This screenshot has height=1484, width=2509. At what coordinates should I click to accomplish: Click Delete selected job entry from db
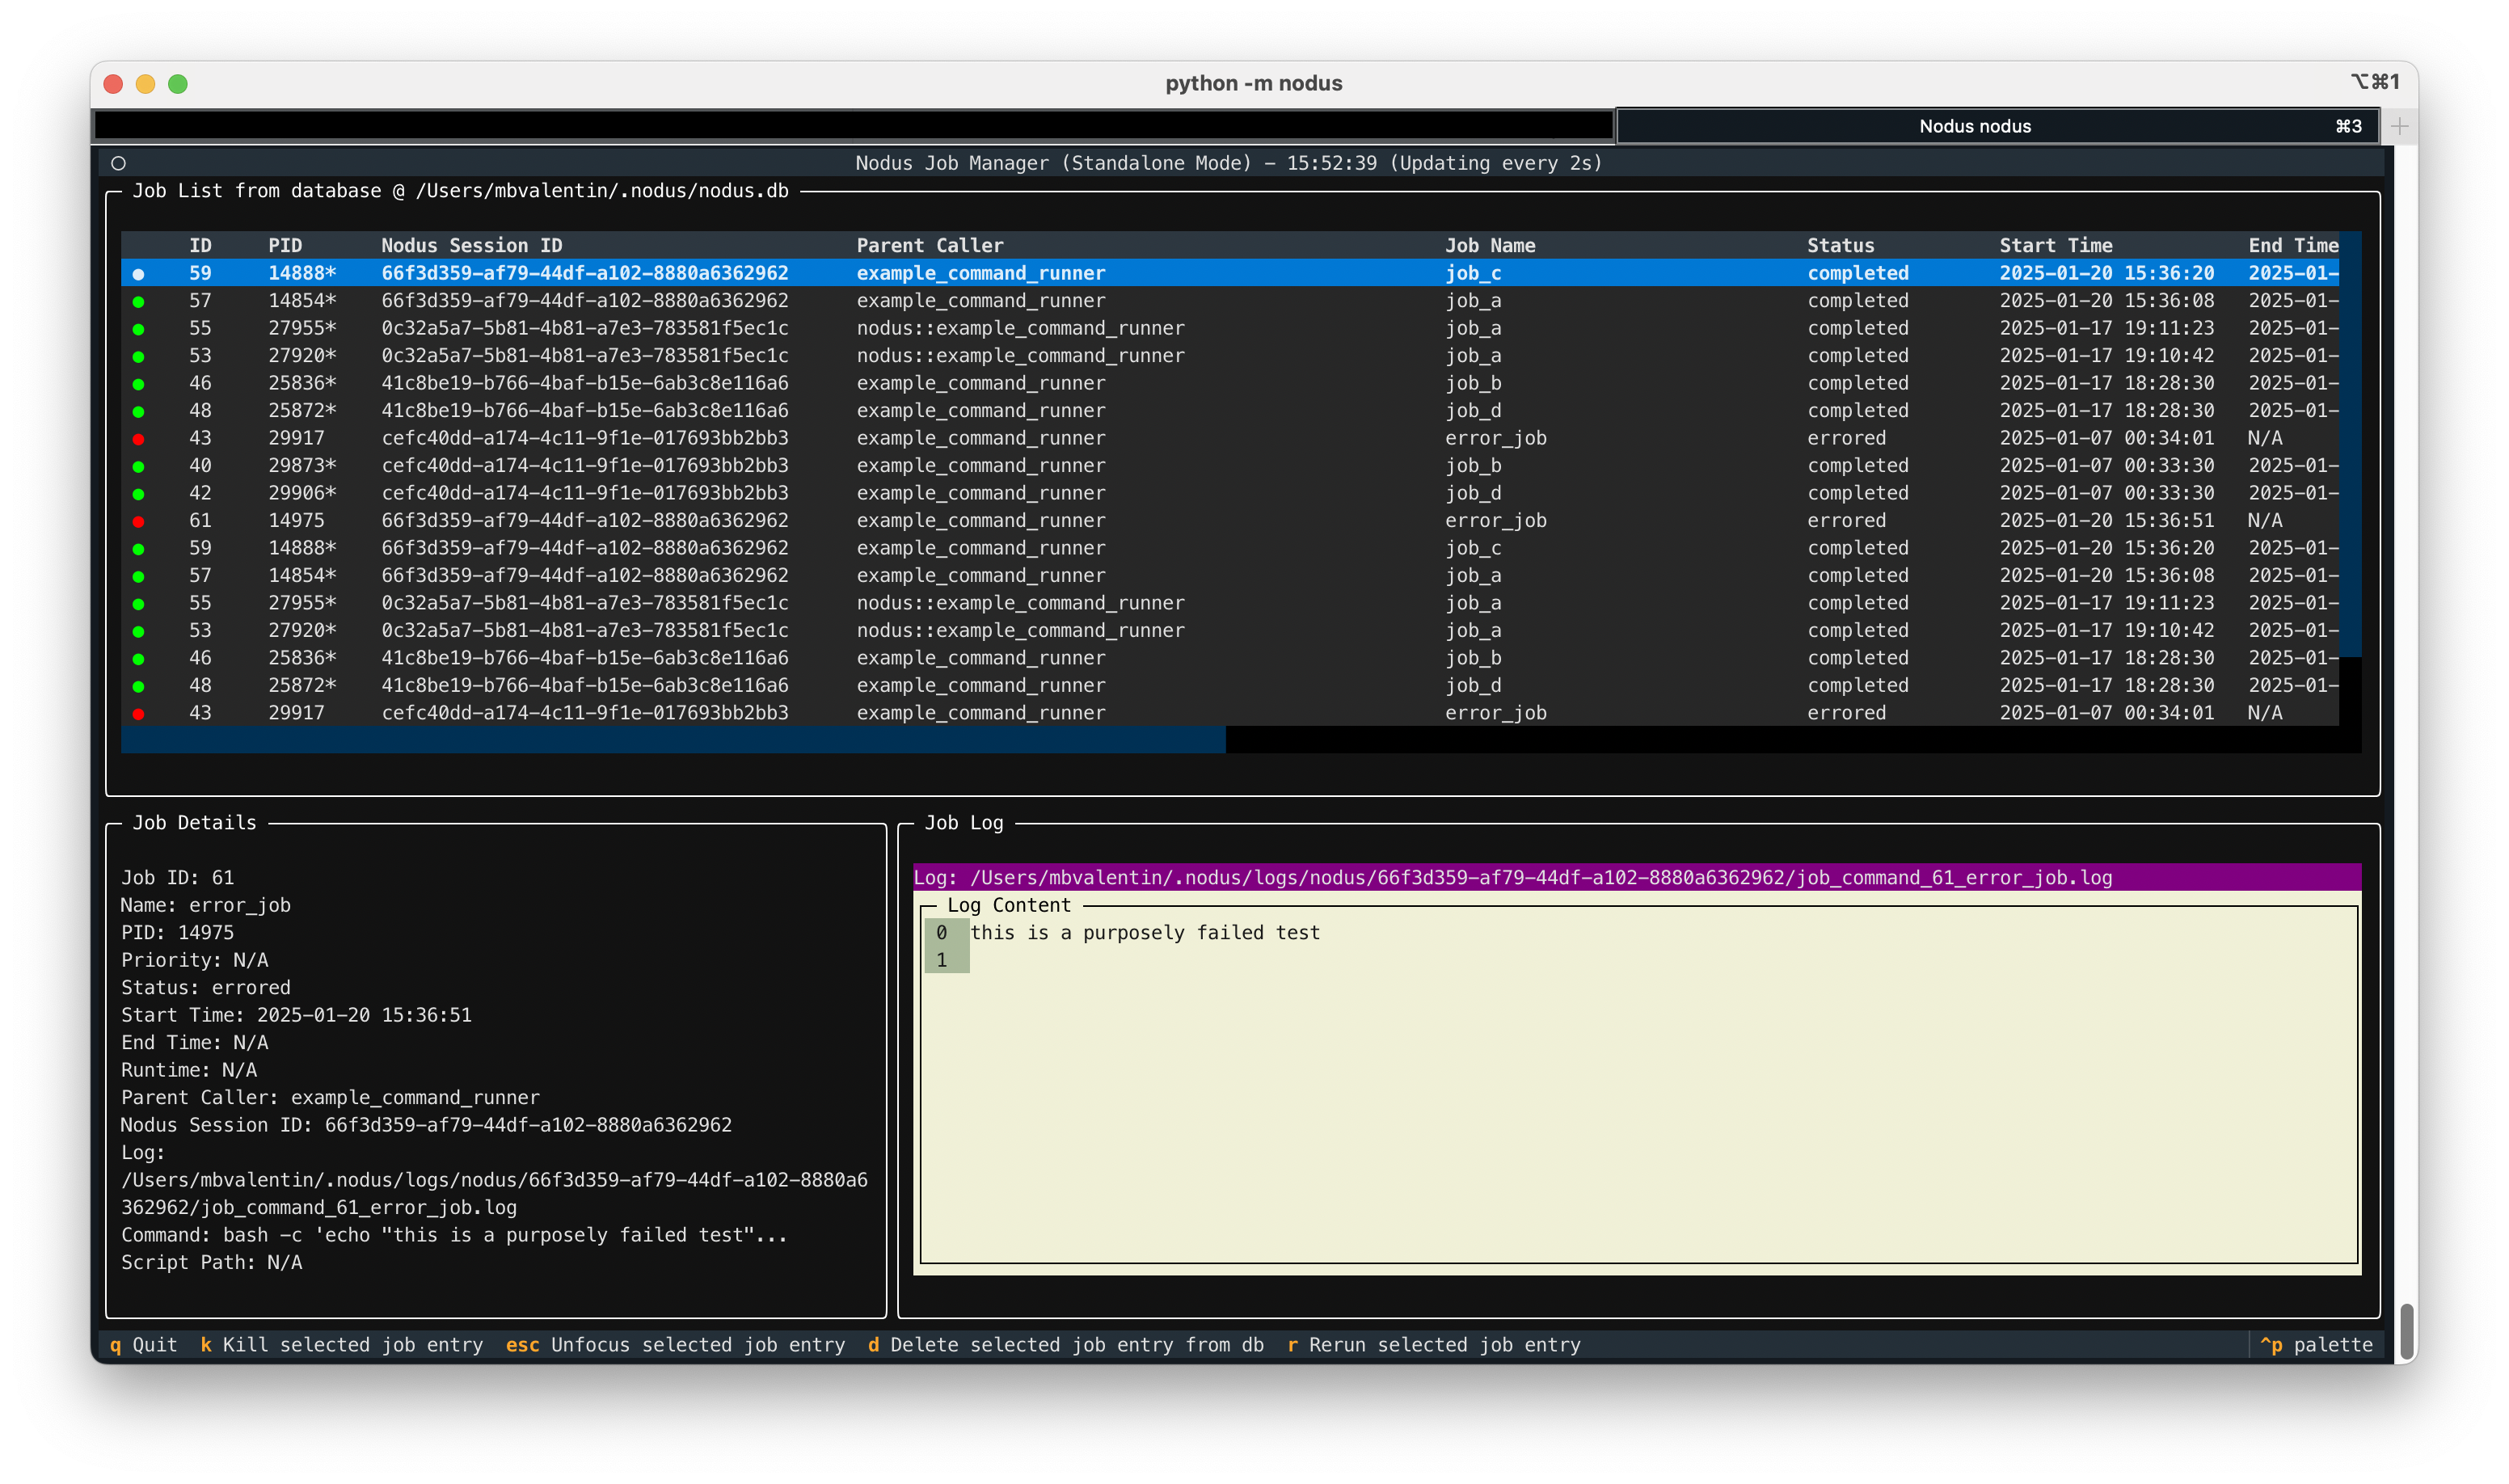[1065, 1345]
